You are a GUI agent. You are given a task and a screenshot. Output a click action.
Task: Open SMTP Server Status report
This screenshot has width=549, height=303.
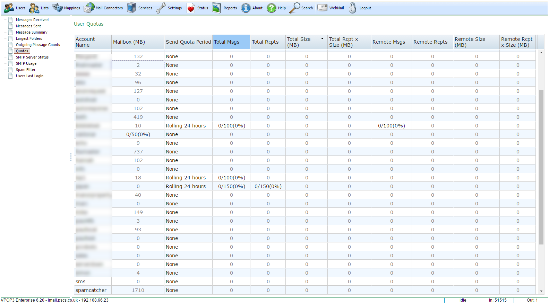point(32,57)
